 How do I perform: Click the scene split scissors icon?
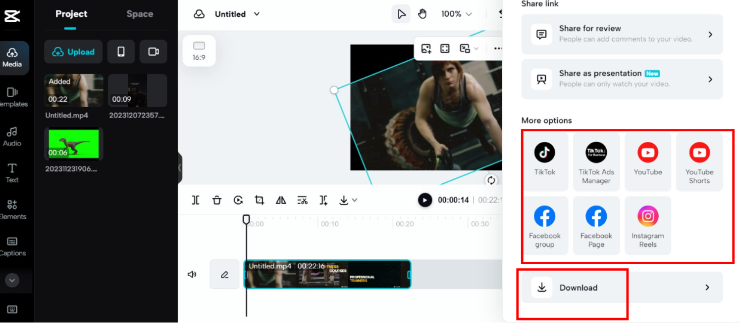click(302, 200)
